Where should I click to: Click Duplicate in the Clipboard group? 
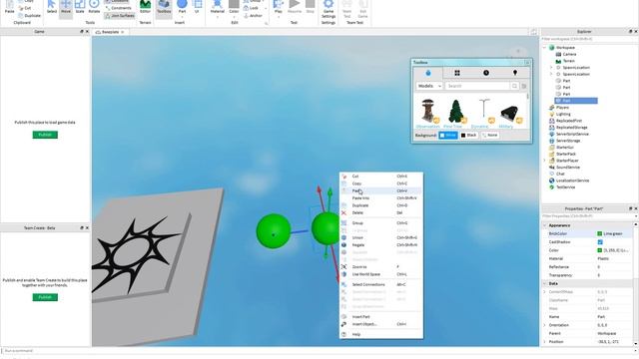29,16
